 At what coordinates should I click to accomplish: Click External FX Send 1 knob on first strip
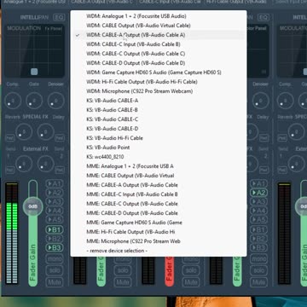point(24,164)
